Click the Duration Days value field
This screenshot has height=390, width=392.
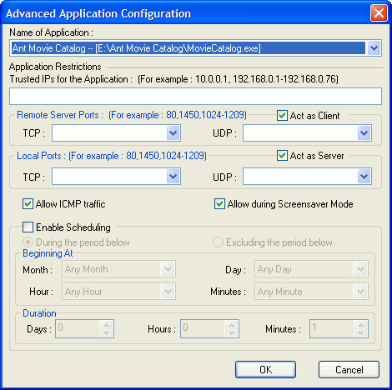[78, 328]
